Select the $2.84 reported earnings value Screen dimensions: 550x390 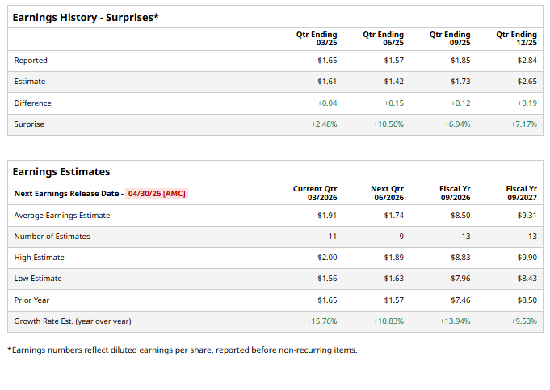click(x=527, y=61)
